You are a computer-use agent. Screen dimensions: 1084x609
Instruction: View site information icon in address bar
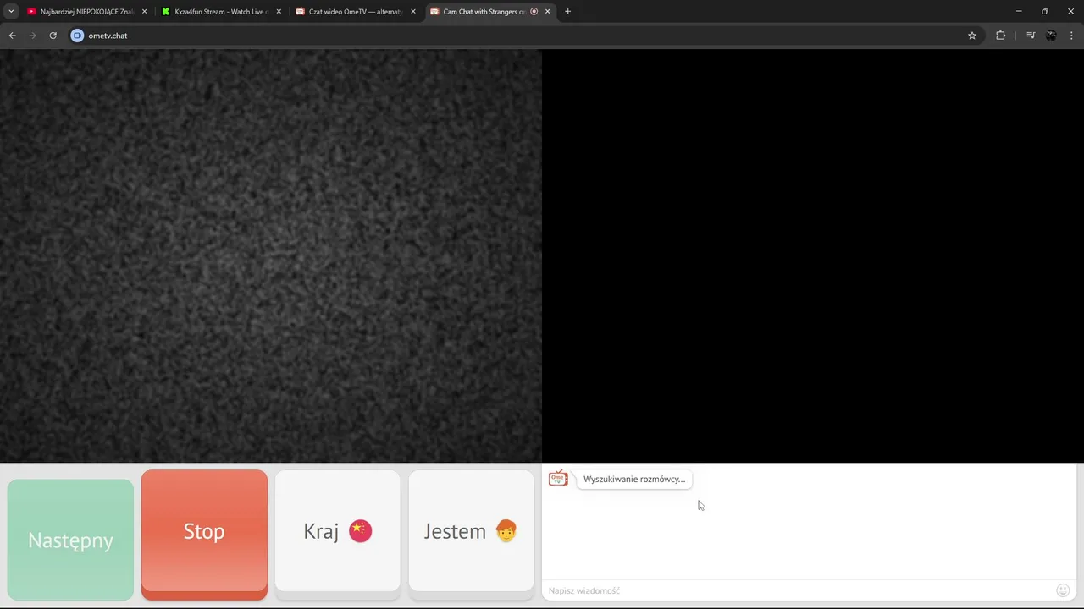coord(77,36)
